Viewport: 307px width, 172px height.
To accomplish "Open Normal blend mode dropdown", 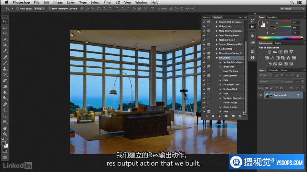I will 271,81.
